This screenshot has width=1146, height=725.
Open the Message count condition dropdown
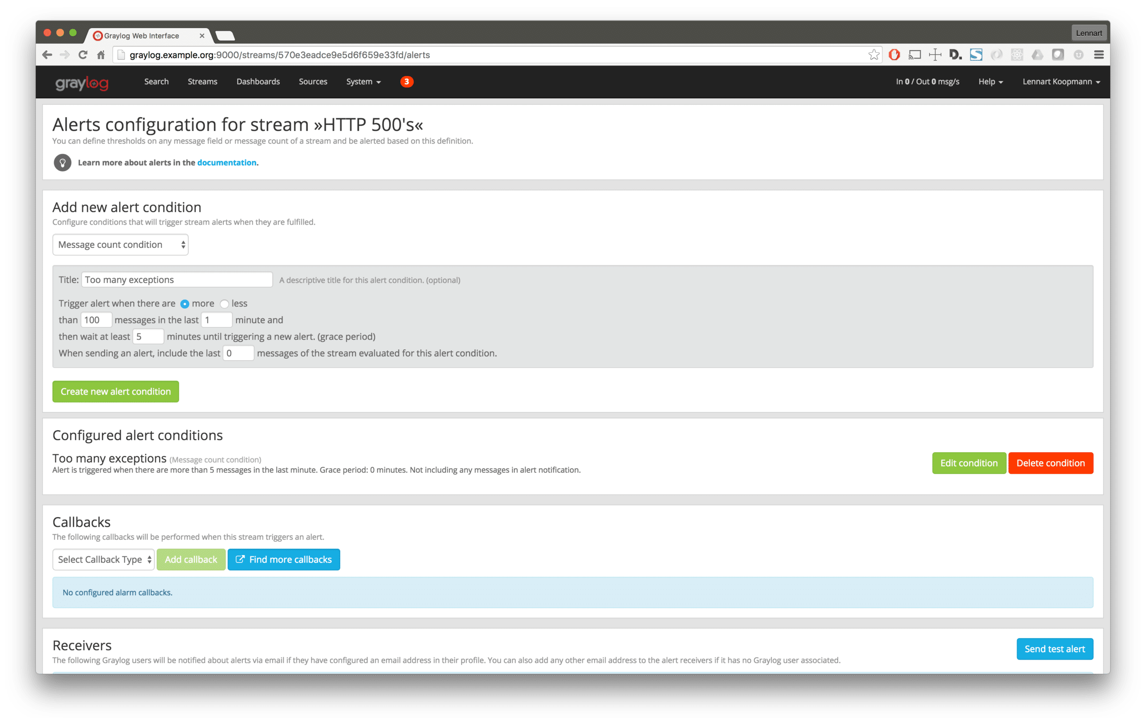120,245
